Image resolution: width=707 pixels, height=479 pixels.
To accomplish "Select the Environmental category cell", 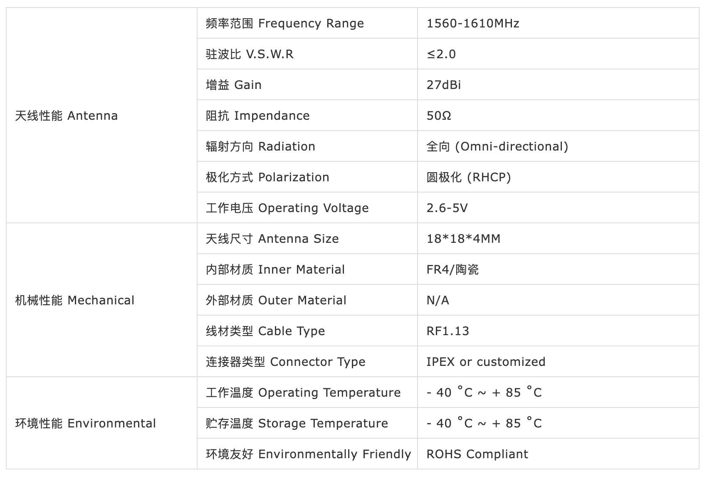I will 101,423.
